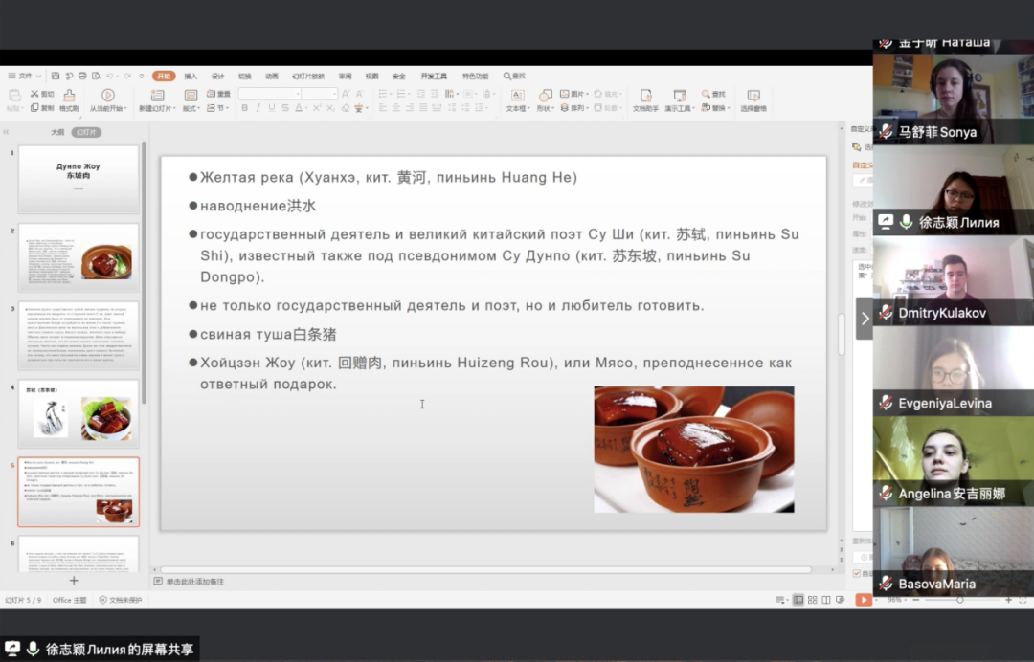This screenshot has width=1034, height=662.
Task: Switch to 大纲 outline view
Action: pyautogui.click(x=57, y=132)
